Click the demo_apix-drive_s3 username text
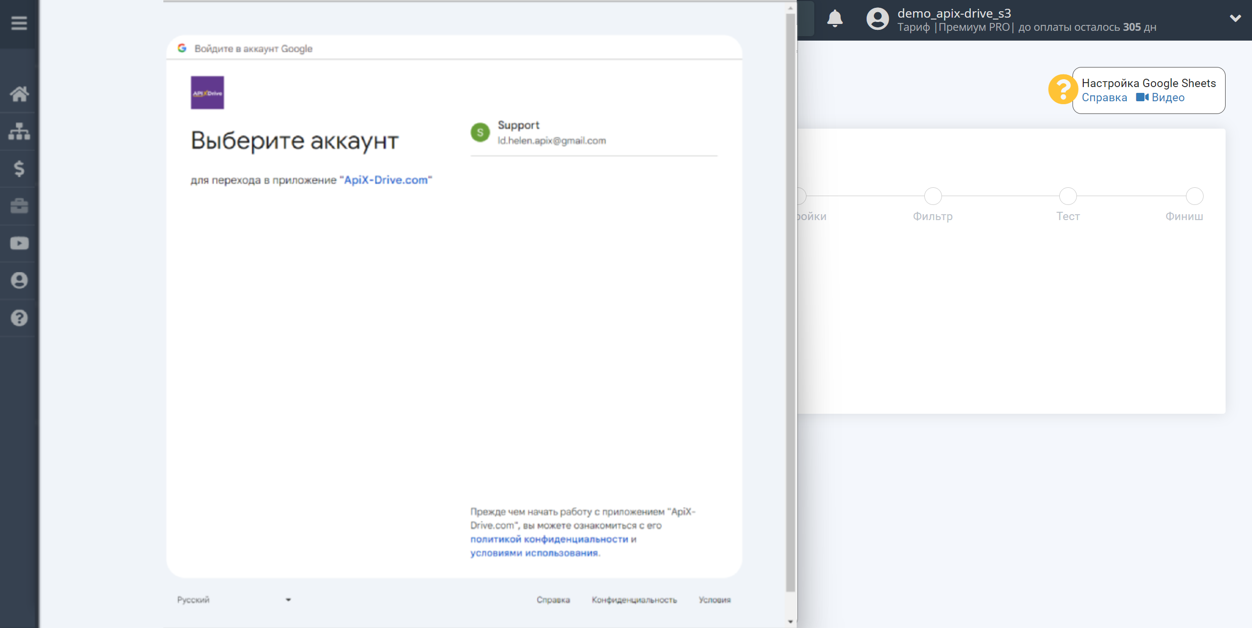Image resolution: width=1252 pixels, height=628 pixels. point(954,13)
